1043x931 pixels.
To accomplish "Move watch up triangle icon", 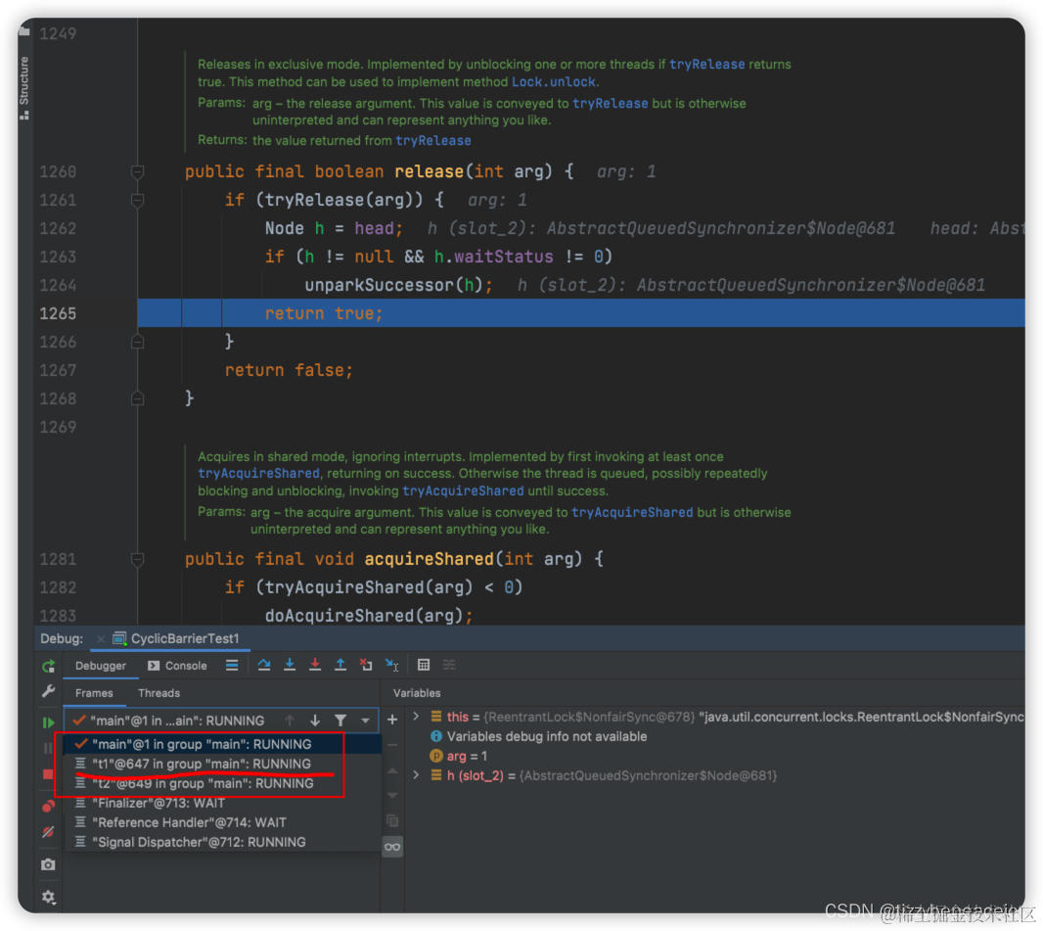I will coord(392,770).
